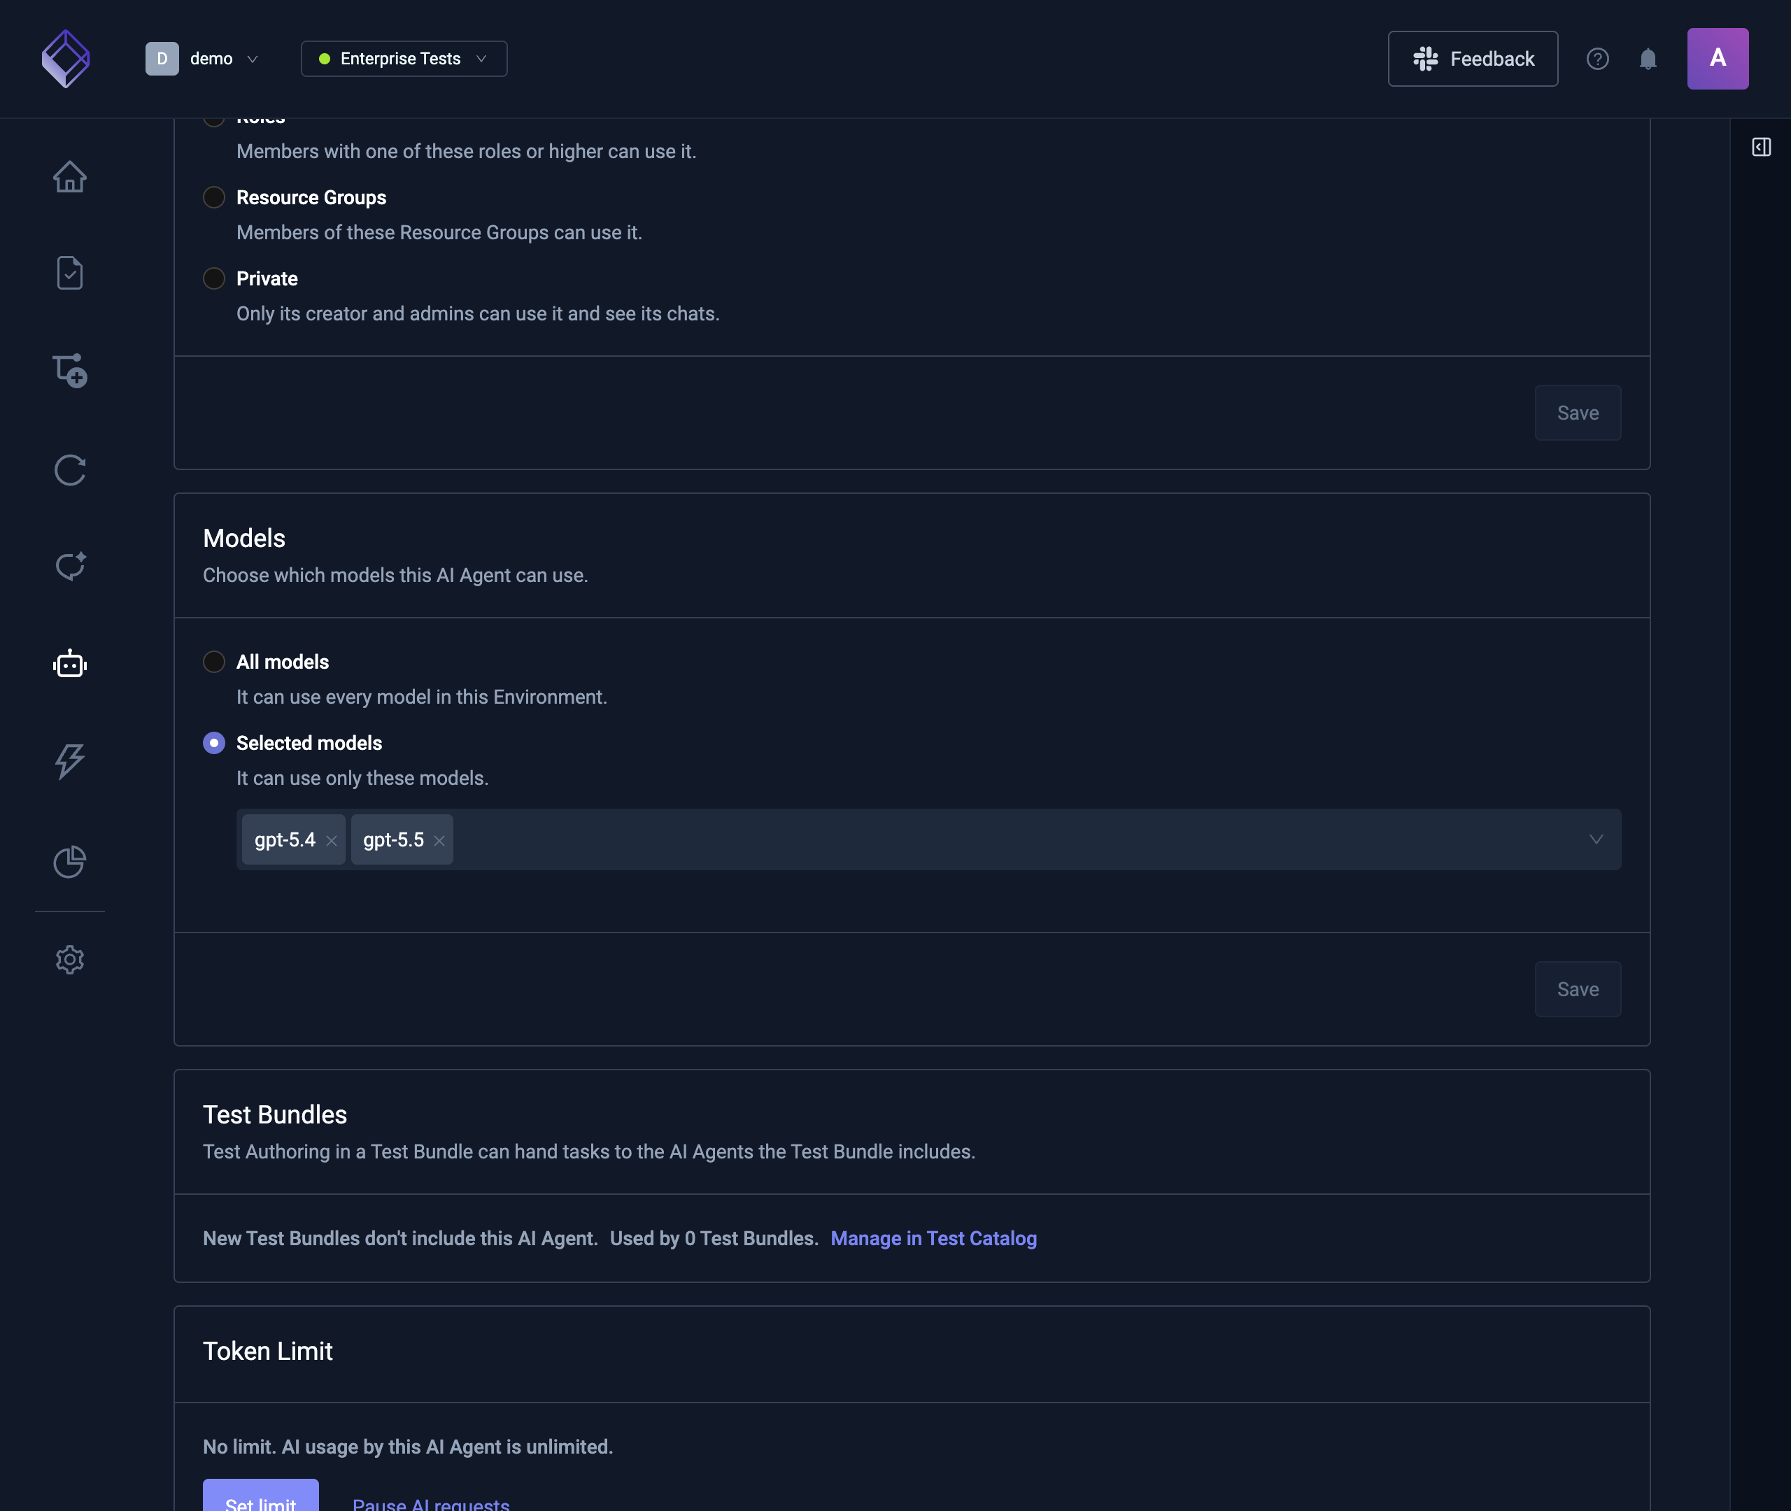Click the app logo in top left

[66, 58]
